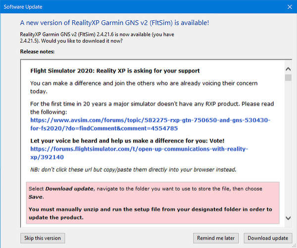Close the Software Update dialog

[290, 7]
